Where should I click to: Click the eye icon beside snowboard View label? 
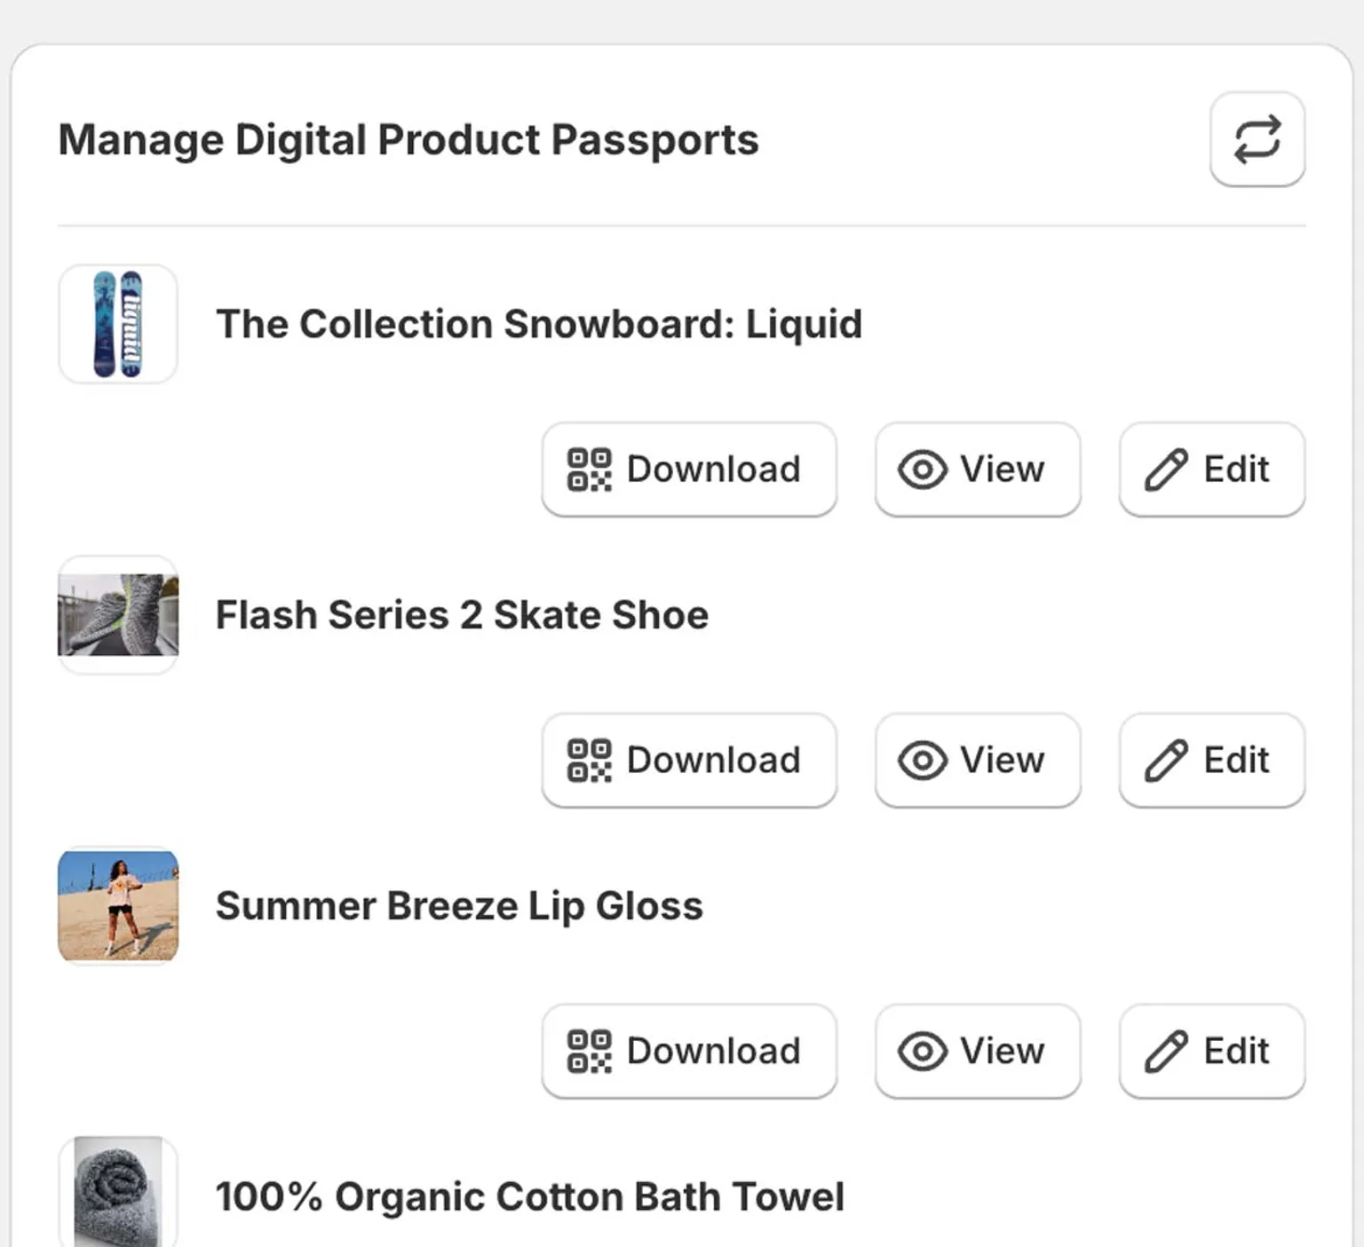click(x=922, y=470)
